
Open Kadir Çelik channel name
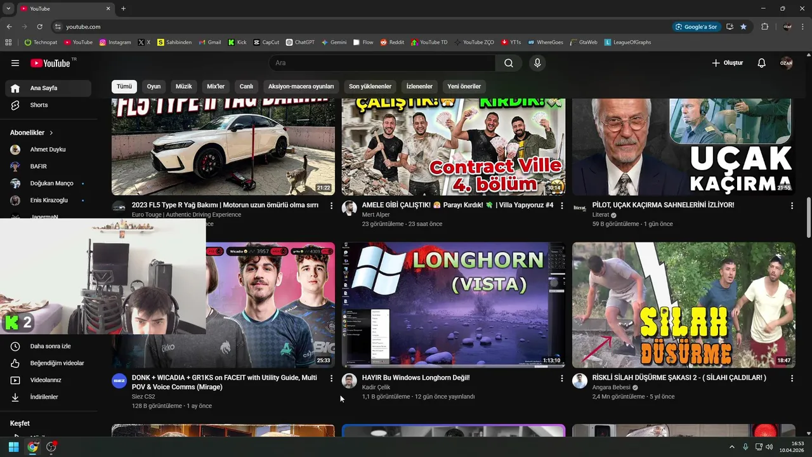pos(376,387)
